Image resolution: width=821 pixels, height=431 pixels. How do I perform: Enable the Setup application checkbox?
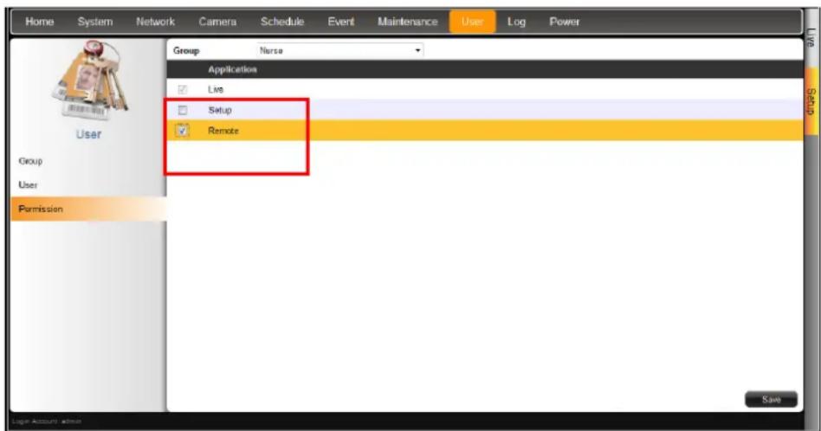pyautogui.click(x=182, y=110)
